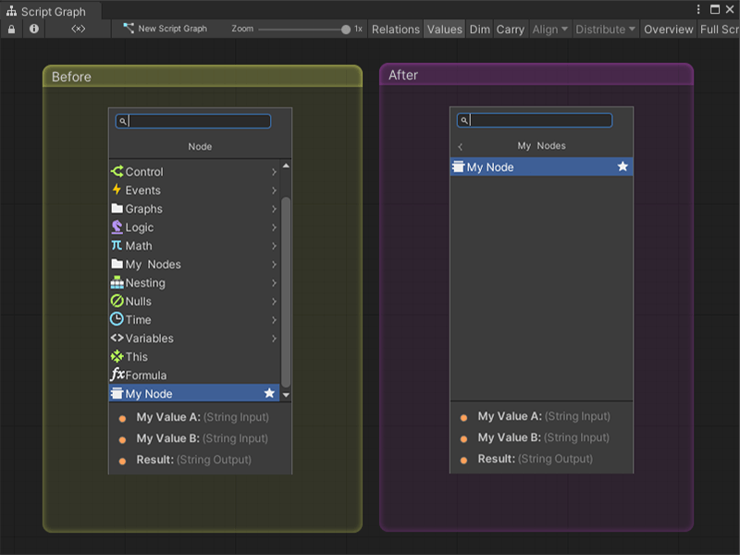Select the Events lightning bolt icon

tap(118, 190)
